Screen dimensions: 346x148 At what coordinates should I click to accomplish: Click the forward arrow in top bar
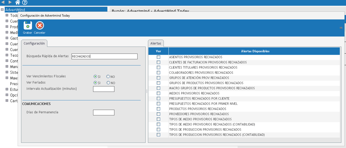pos(10,2)
